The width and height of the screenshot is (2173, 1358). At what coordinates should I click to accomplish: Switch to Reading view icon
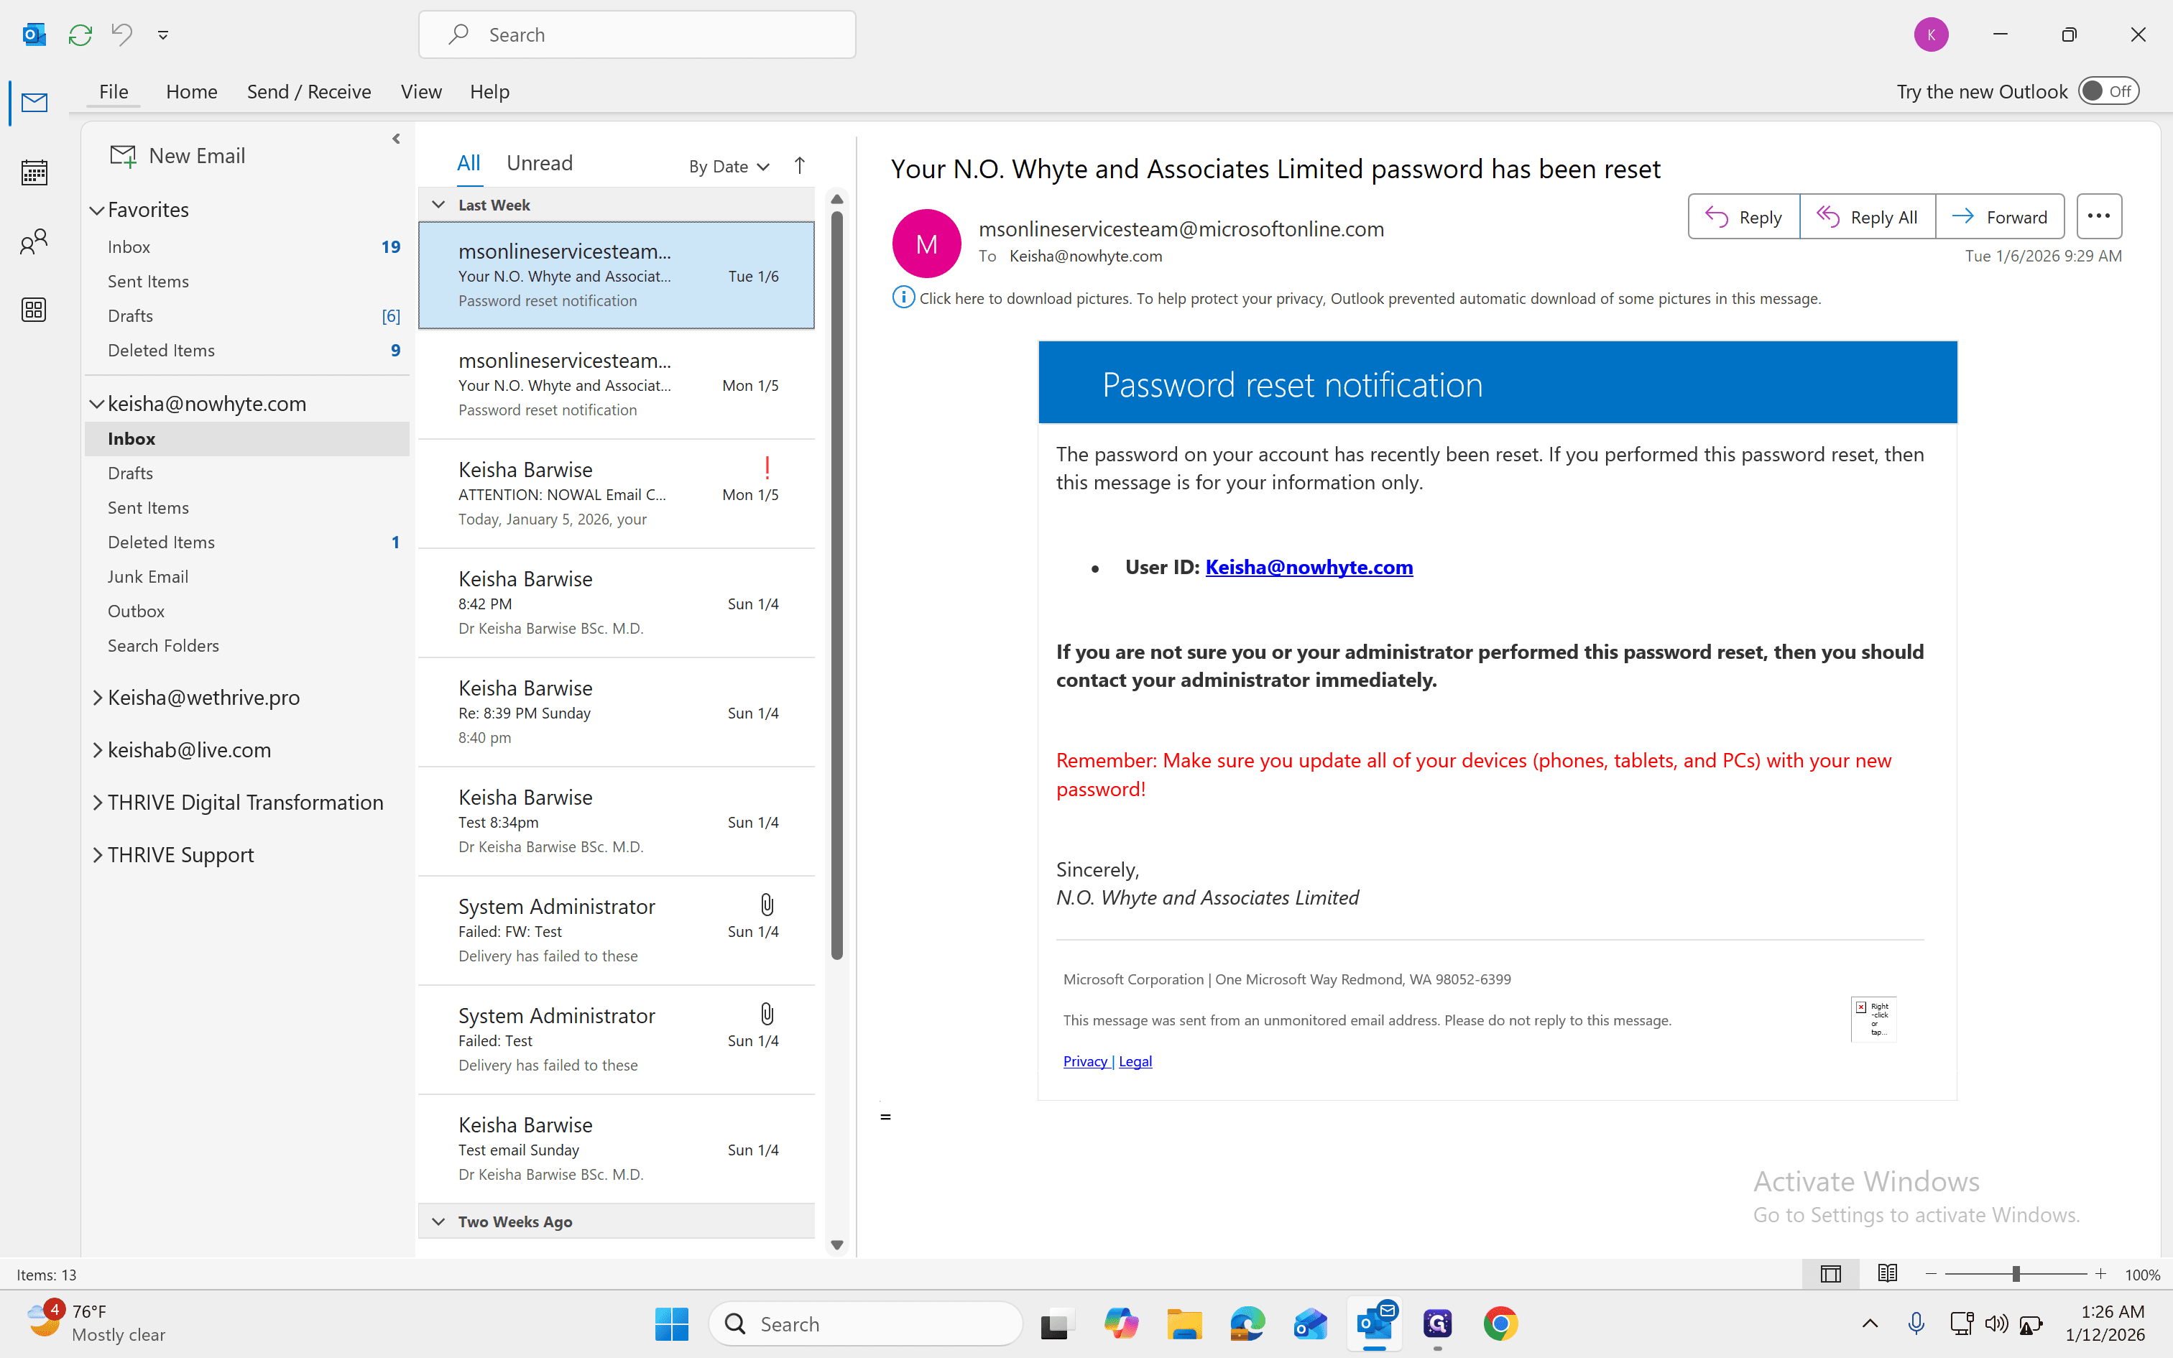tap(1888, 1273)
